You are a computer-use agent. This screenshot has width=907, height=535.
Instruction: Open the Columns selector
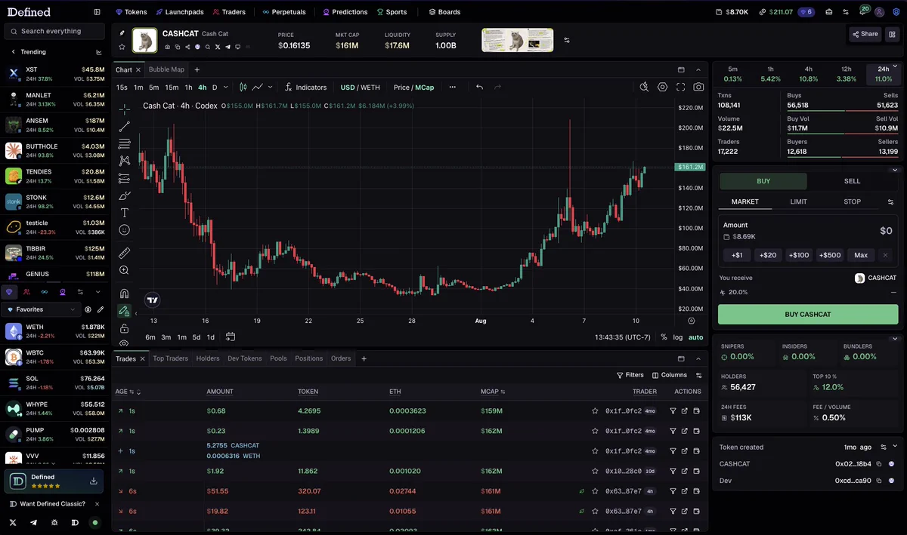(669, 375)
